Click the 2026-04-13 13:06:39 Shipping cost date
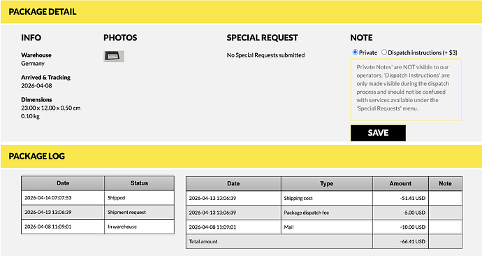This screenshot has width=482, height=256. point(212,199)
